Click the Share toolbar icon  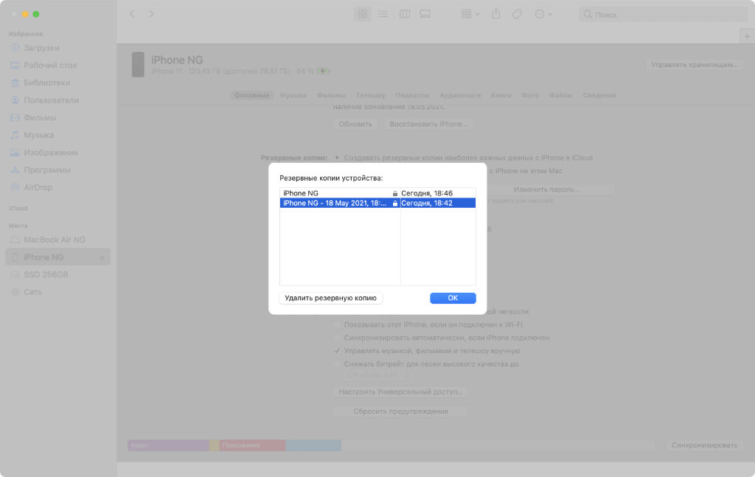(495, 14)
